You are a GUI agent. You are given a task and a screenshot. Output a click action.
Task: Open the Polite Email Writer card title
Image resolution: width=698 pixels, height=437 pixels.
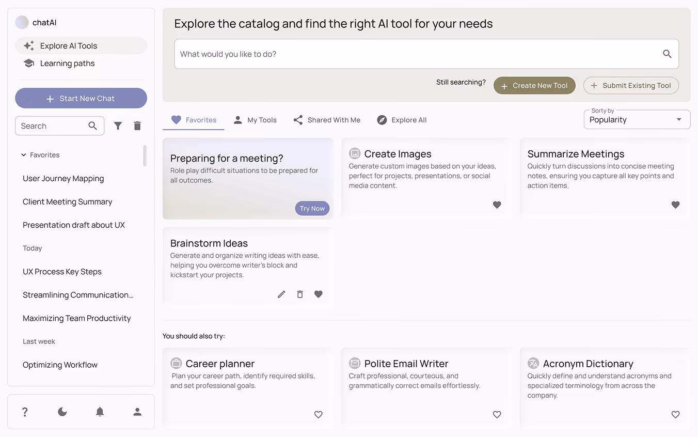tap(406, 364)
